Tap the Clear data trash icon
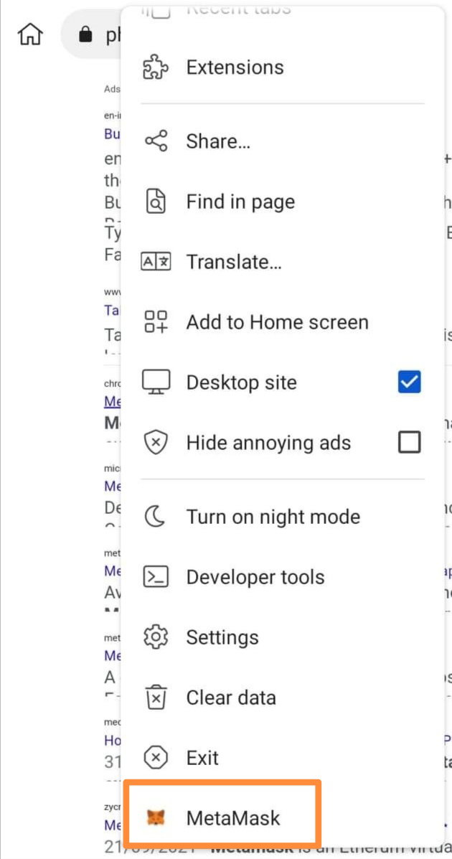The image size is (452, 859). [156, 698]
